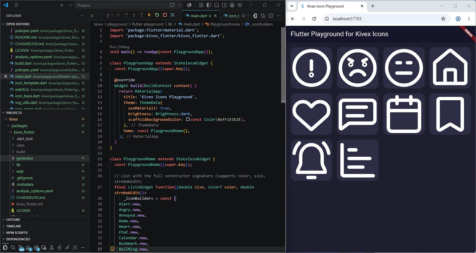The height and width of the screenshot is (253, 476).
Task: Open Chrome profile avatar menu
Action: coord(458,19)
